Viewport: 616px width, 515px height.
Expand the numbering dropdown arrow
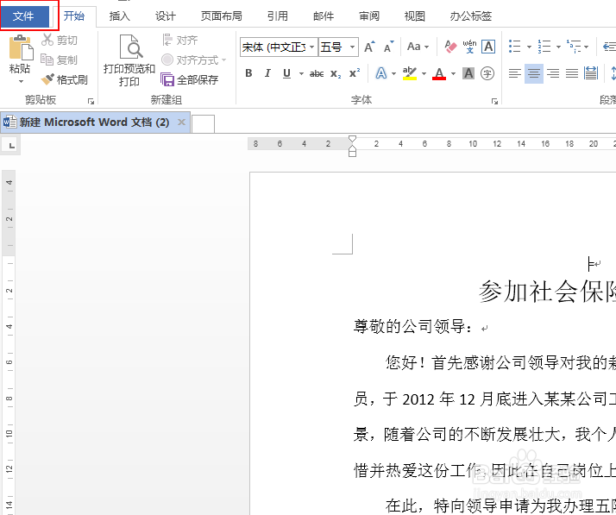coord(559,47)
